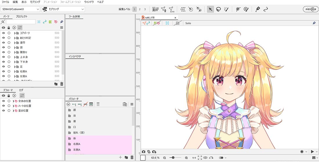Viewport: 319px width, 162px height.
Task: Open the 表示 menu
Action: tap(24, 2)
